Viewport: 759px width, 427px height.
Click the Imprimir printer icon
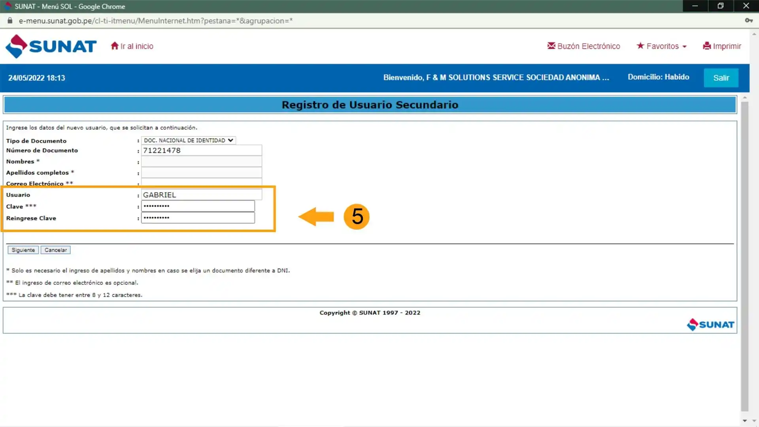click(x=707, y=46)
